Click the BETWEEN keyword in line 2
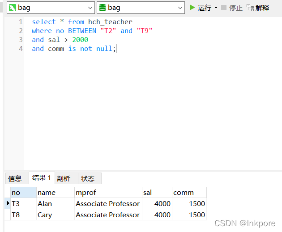 82,31
